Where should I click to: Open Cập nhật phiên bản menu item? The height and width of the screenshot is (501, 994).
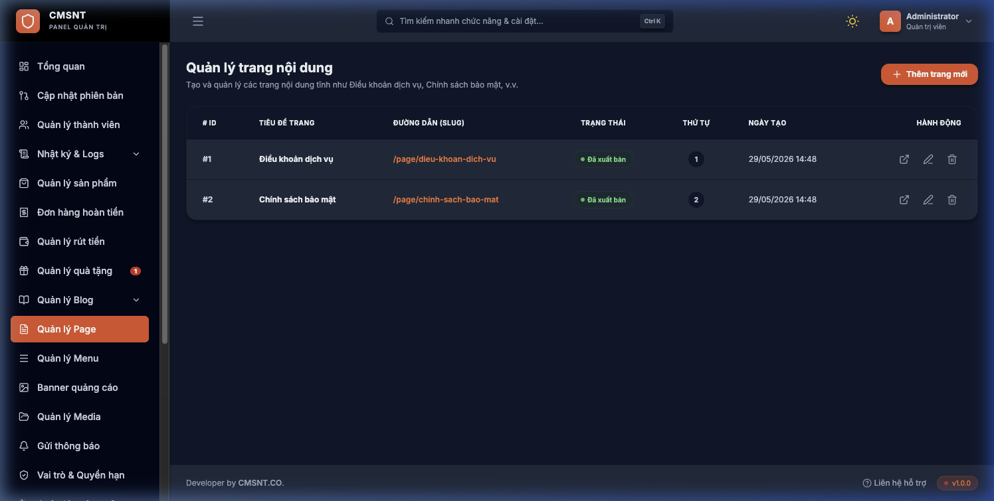pos(80,96)
